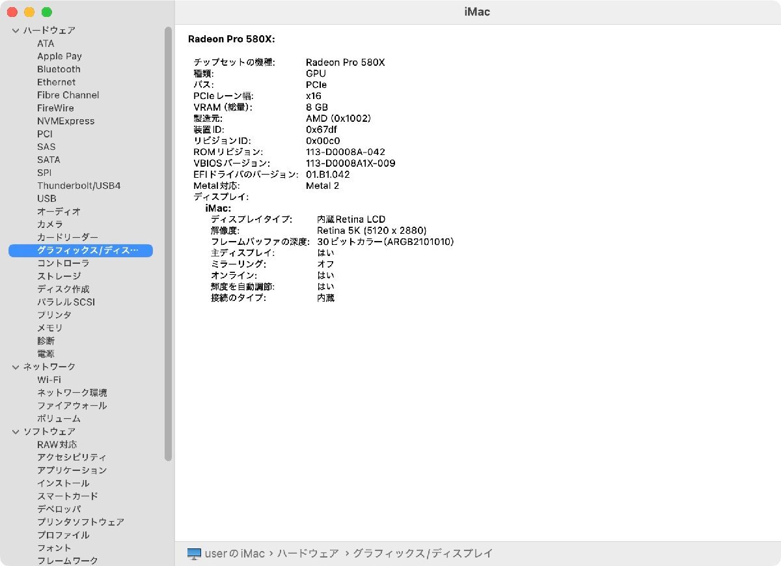Open フォント in the sidebar
Image resolution: width=781 pixels, height=566 pixels.
[54, 548]
